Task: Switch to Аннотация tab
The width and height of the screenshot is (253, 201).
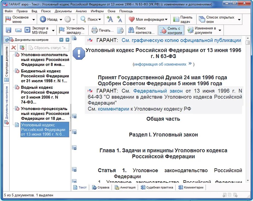Action: [125, 187]
